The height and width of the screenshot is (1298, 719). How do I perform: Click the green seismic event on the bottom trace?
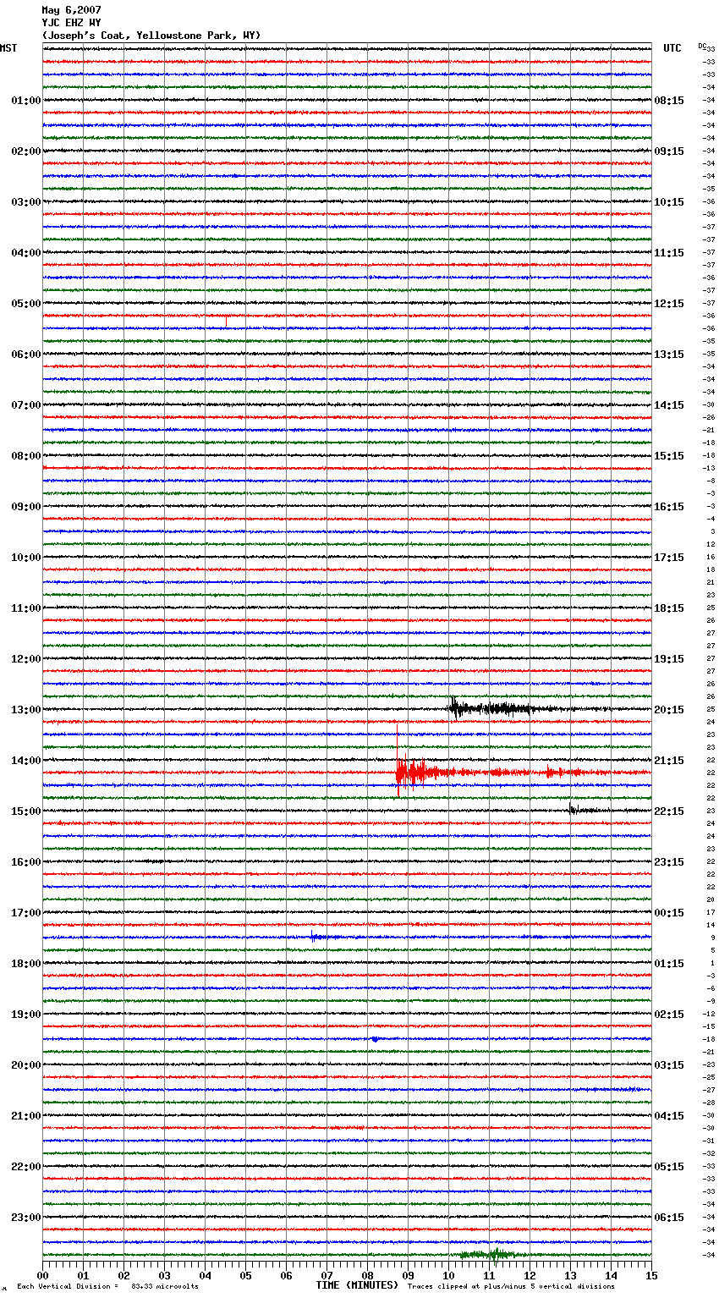point(493,1254)
